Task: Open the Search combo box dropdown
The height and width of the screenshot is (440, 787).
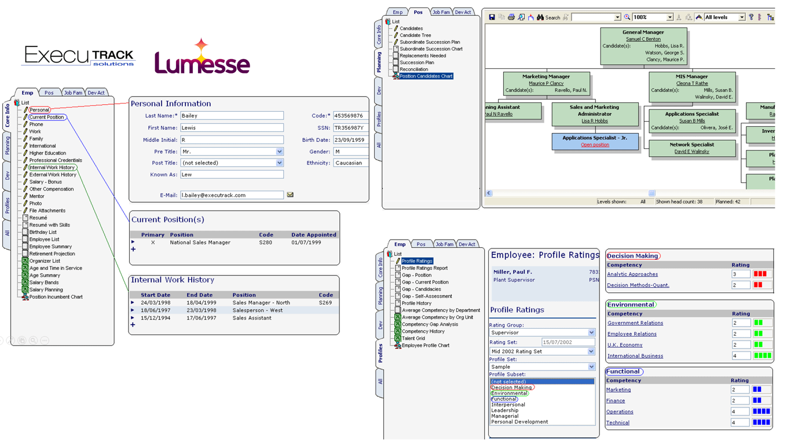Action: tap(617, 17)
